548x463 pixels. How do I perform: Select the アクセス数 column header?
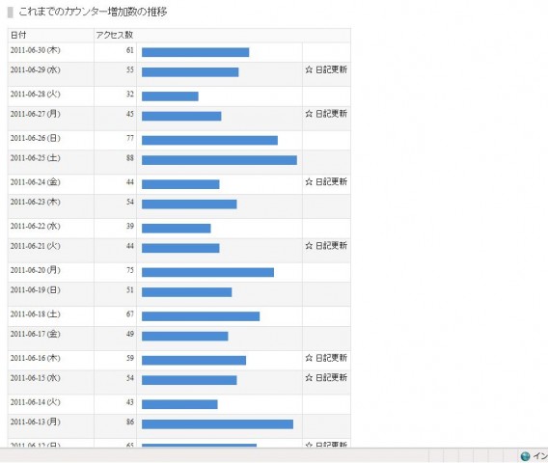click(x=115, y=35)
